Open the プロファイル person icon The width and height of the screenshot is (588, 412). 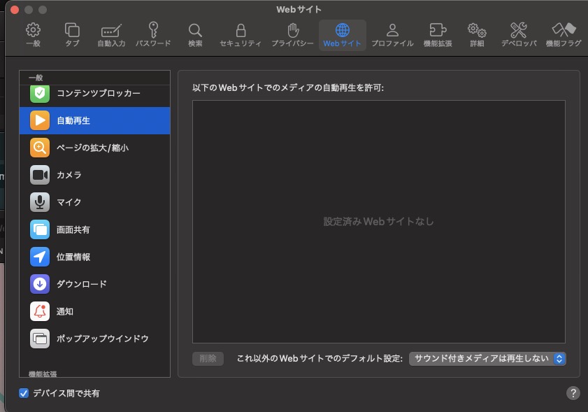[392, 30]
